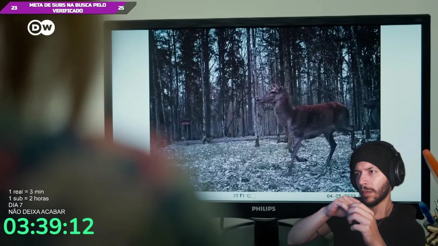
Task: Click the 'NÃO DEIXA ACABAR' text
Action: (x=37, y=212)
